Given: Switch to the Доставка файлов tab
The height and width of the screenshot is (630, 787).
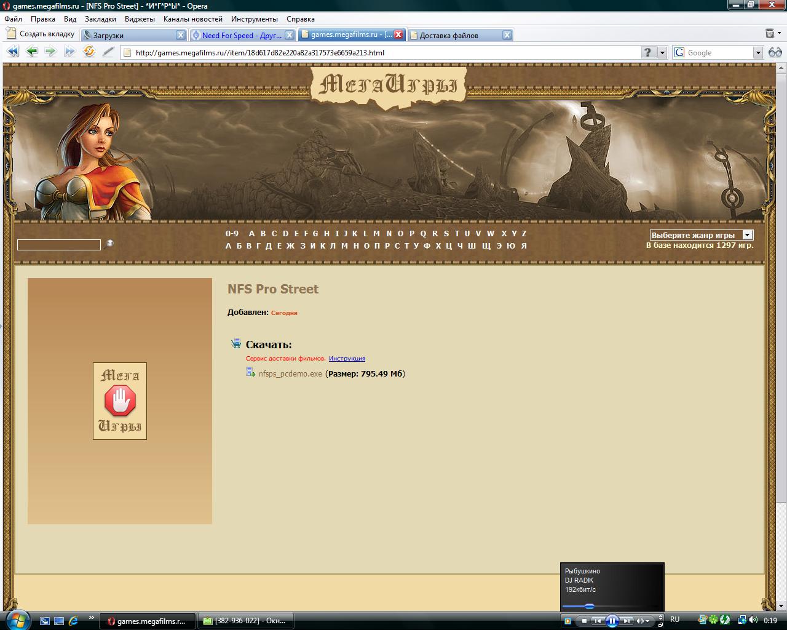Looking at the screenshot, I should 460,35.
